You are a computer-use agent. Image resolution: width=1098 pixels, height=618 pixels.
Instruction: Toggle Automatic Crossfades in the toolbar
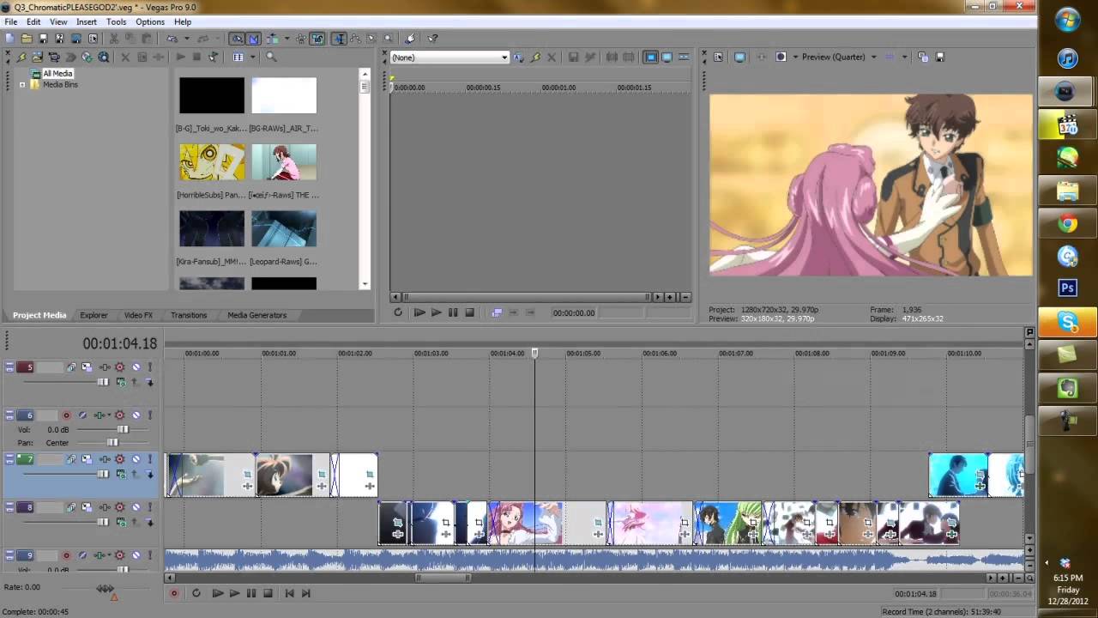[254, 39]
